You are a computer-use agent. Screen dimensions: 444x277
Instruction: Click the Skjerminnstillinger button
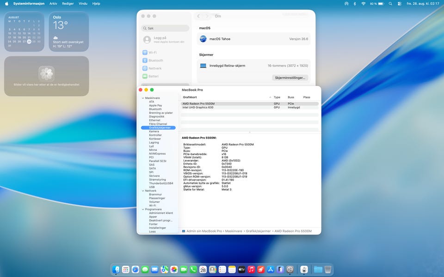[290, 78]
